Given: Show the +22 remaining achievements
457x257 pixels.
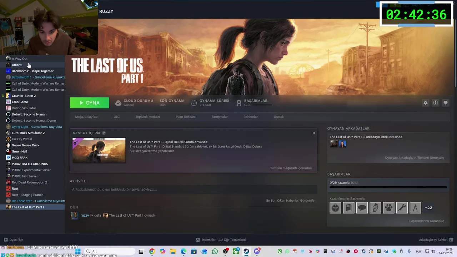Looking at the screenshot, I should 428,208.
